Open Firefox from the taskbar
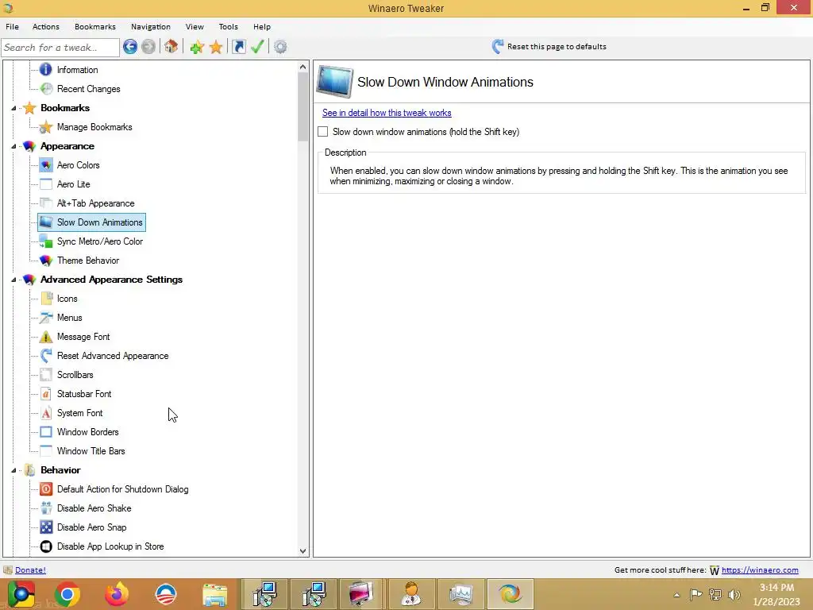The height and width of the screenshot is (610, 813). 116,594
